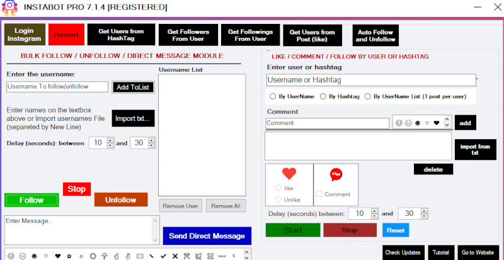Choose the like radio button
This screenshot has width=504, height=260.
point(278,188)
